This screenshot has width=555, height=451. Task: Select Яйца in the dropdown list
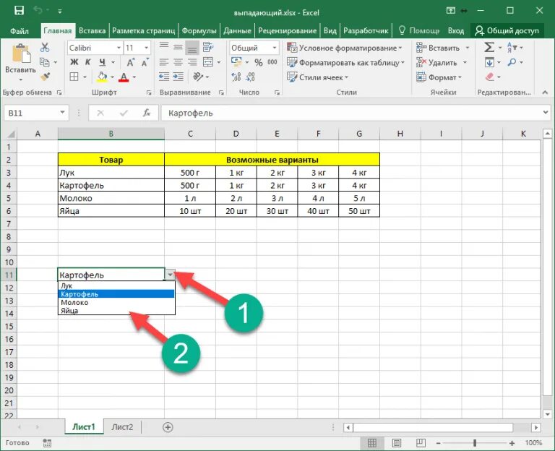(116, 311)
